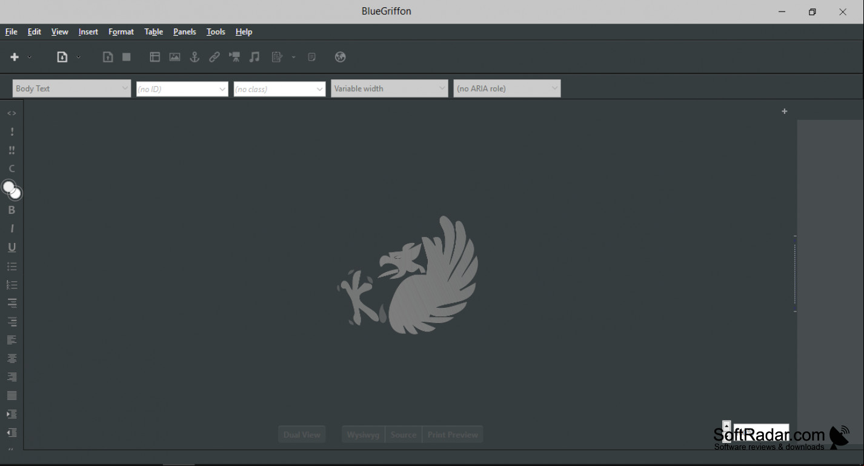Click the definition term icon in sidebar
The image size is (864, 466).
pyautogui.click(x=12, y=303)
